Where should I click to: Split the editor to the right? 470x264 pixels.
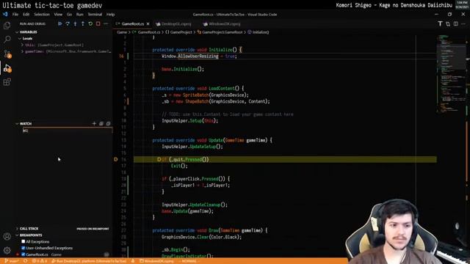455,23
